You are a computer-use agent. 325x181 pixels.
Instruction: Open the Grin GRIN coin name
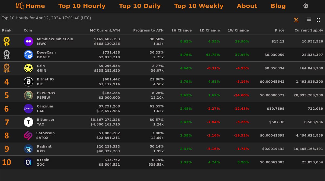coord(41,68)
